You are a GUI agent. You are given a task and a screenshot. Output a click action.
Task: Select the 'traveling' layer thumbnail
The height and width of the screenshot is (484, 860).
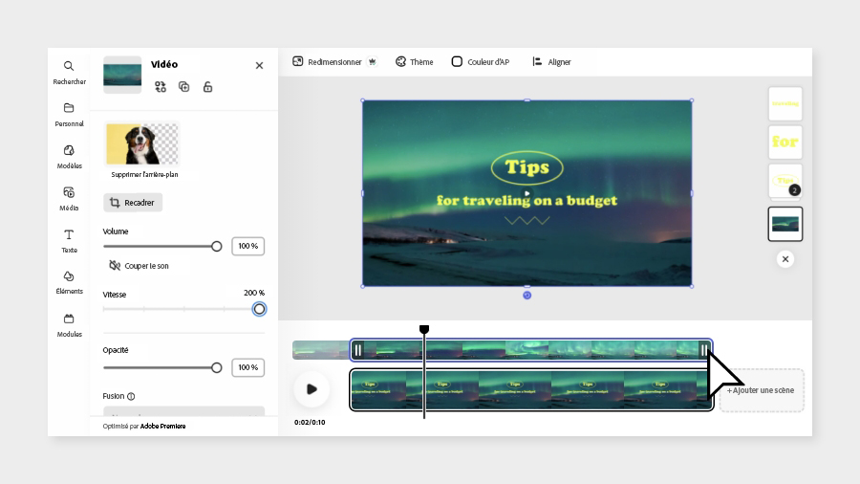click(x=785, y=103)
